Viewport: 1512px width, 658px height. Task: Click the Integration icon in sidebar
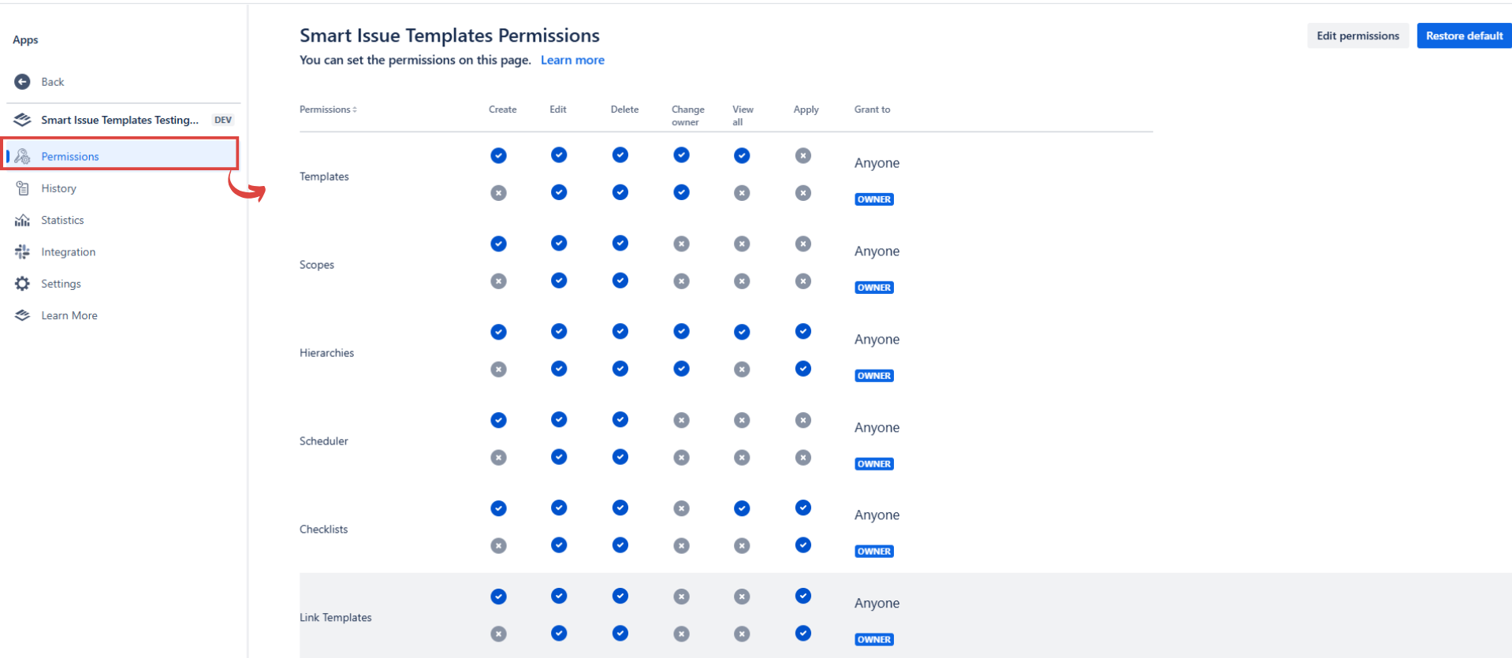[23, 252]
